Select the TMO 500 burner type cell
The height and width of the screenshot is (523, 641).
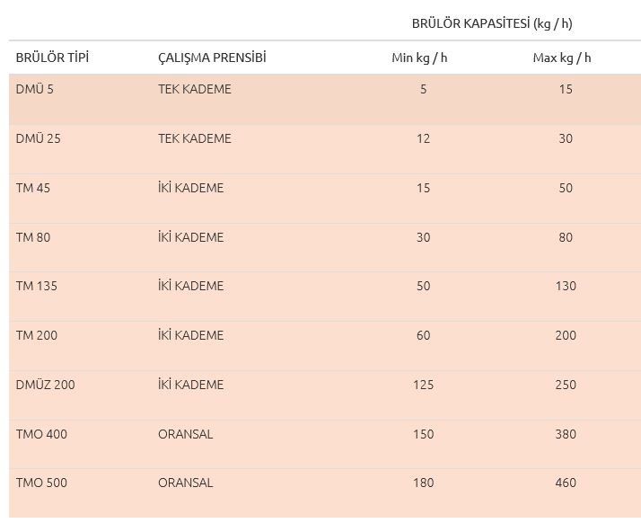41,483
